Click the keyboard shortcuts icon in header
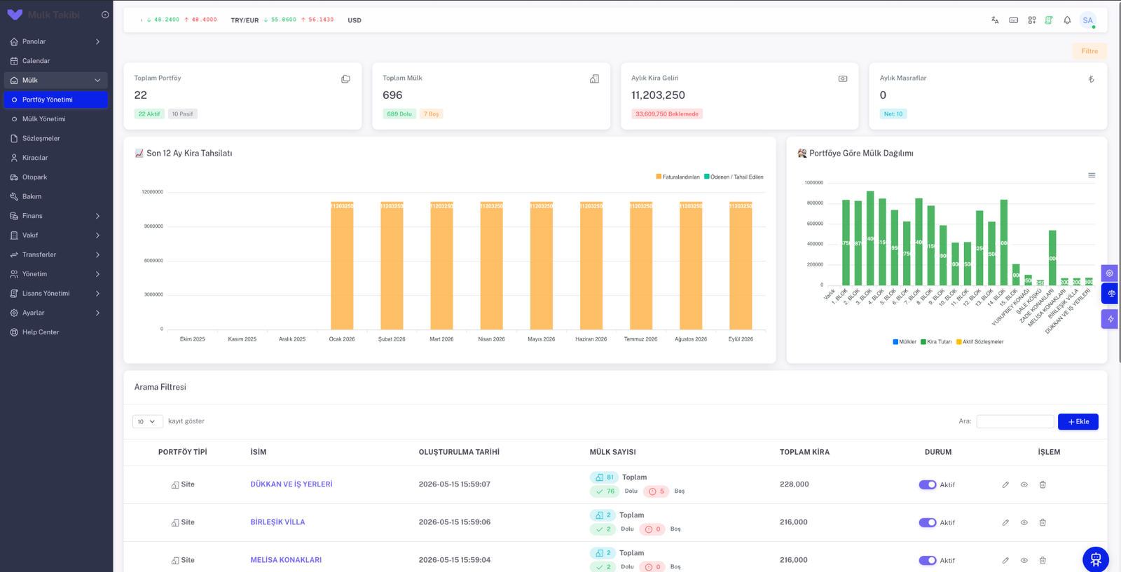The height and width of the screenshot is (572, 1121). 1014,20
